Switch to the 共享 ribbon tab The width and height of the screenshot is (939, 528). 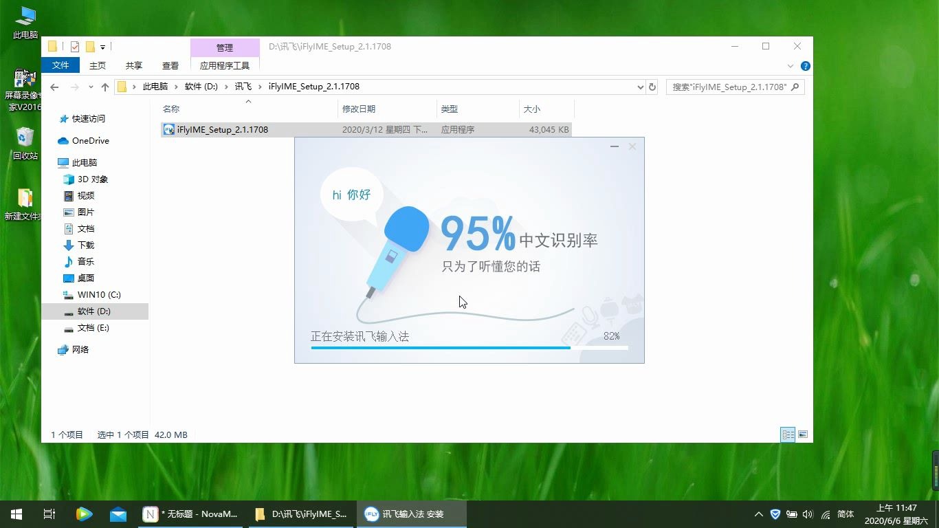click(134, 65)
